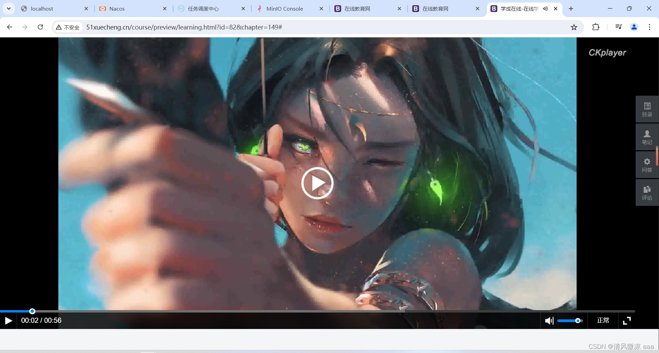Image resolution: width=659 pixels, height=353 pixels.
Task: Click the CKplayer logo
Action: (x=607, y=52)
